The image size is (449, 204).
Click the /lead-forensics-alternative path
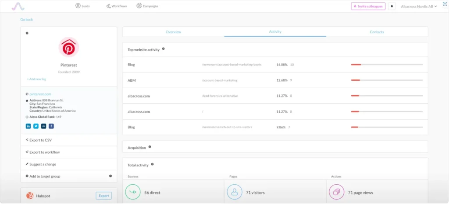click(220, 96)
